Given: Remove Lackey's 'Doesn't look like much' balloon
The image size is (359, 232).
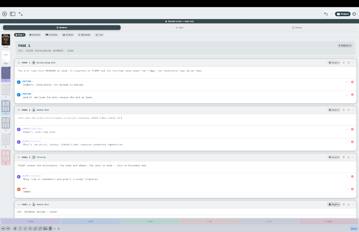Looking at the screenshot, I should [352, 129].
